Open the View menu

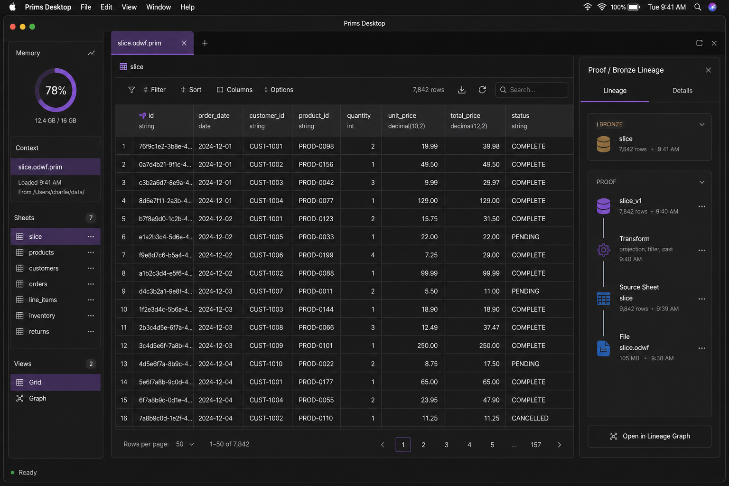[x=129, y=7]
